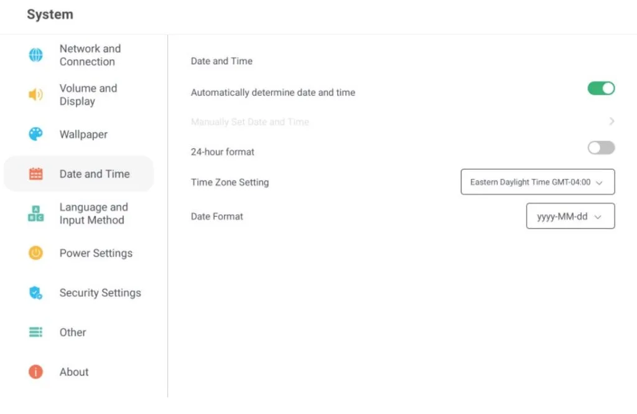Click the globe icon for Network and Connection
Image resolution: width=637 pixels, height=414 pixels.
pyautogui.click(x=35, y=55)
